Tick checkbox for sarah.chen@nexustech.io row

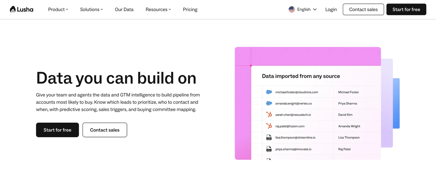(256, 115)
